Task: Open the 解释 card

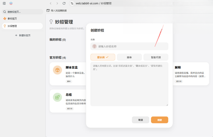Action: (x=191, y=74)
